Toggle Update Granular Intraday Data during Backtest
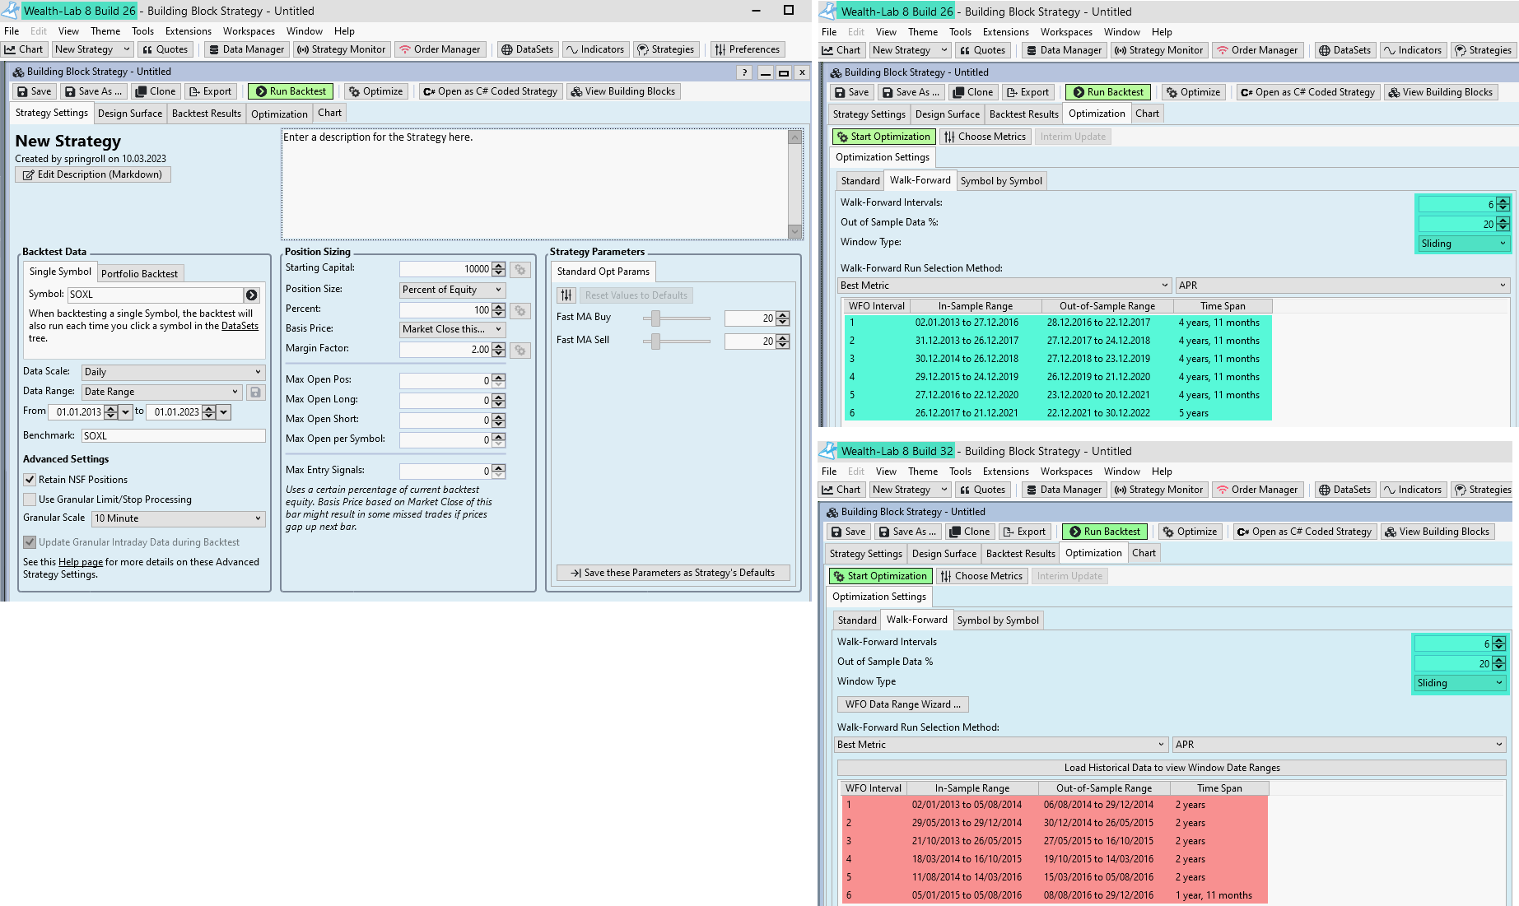The height and width of the screenshot is (906, 1519). 30,542
